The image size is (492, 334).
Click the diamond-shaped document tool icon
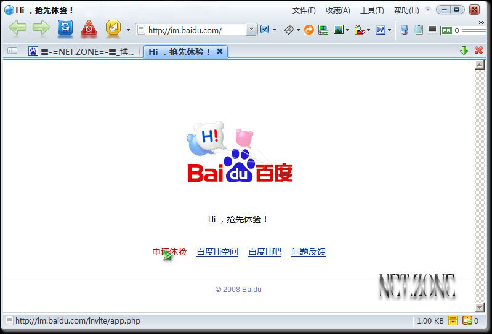289,30
